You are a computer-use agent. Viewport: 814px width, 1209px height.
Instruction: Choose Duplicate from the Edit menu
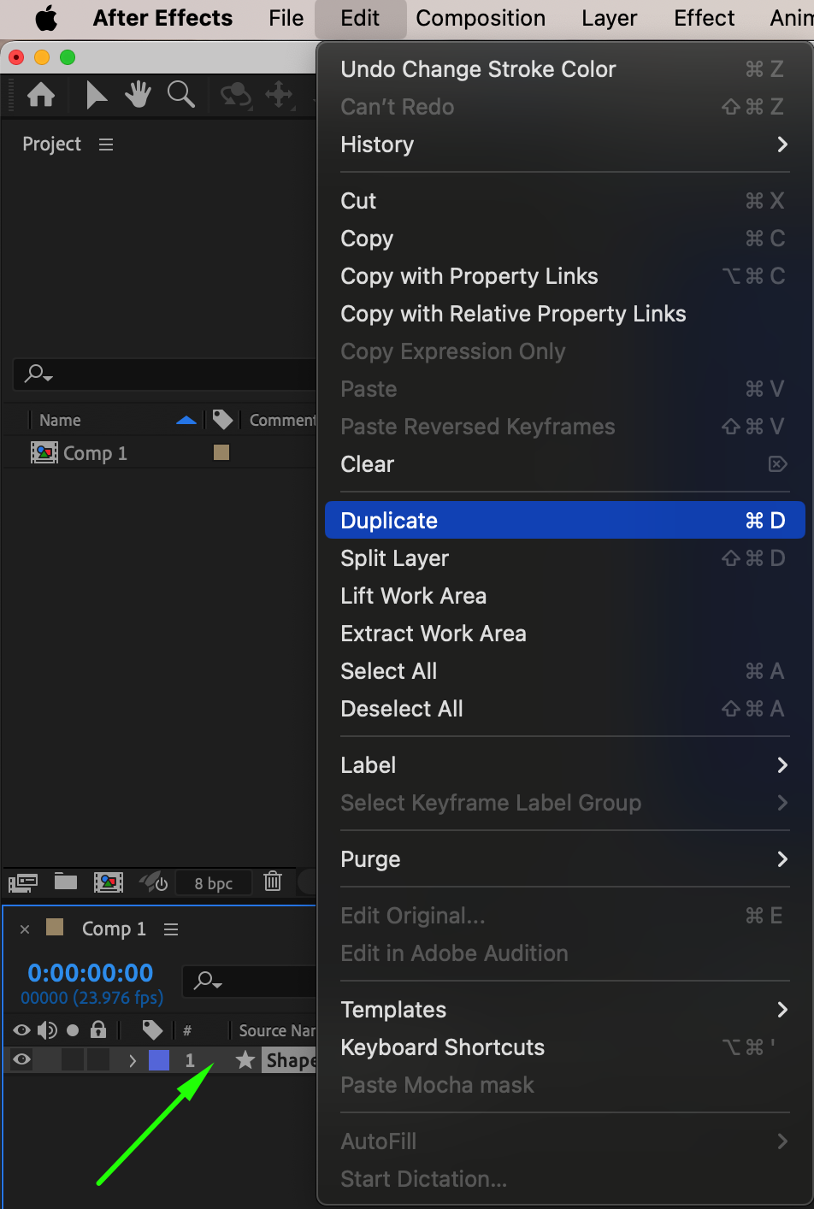coord(564,521)
